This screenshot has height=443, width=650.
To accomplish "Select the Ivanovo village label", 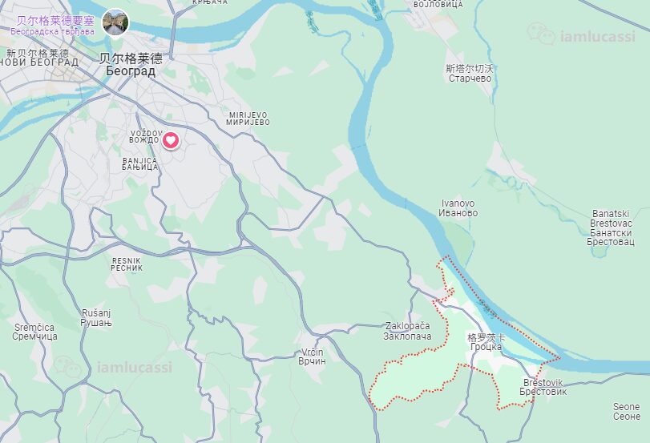I will click(458, 208).
